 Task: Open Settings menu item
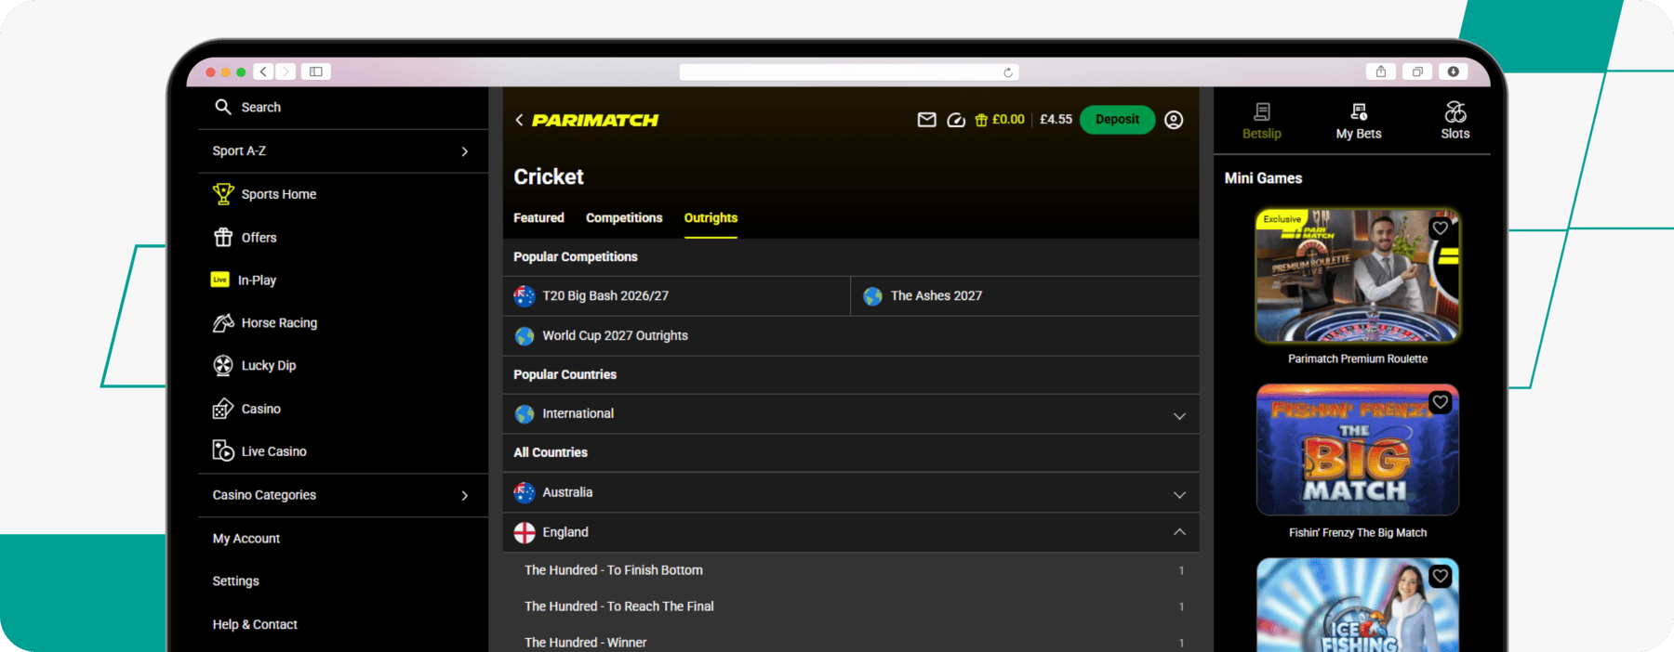(x=236, y=580)
